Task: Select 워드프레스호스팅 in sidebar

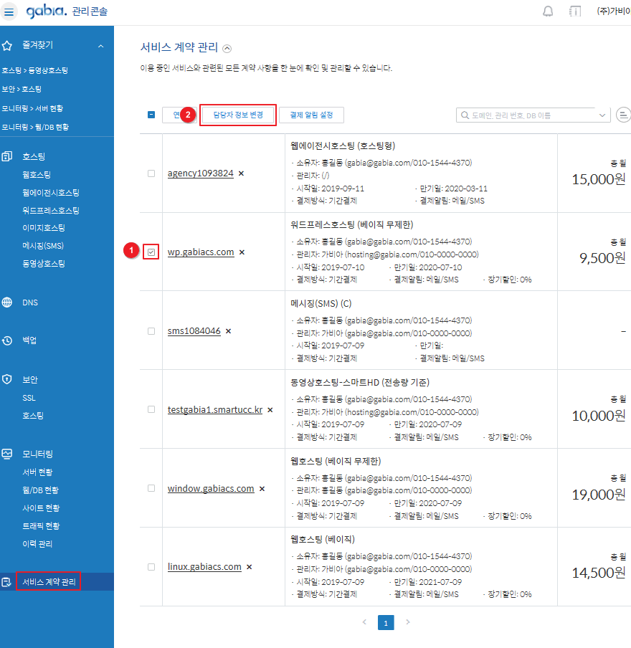Action: (x=51, y=210)
